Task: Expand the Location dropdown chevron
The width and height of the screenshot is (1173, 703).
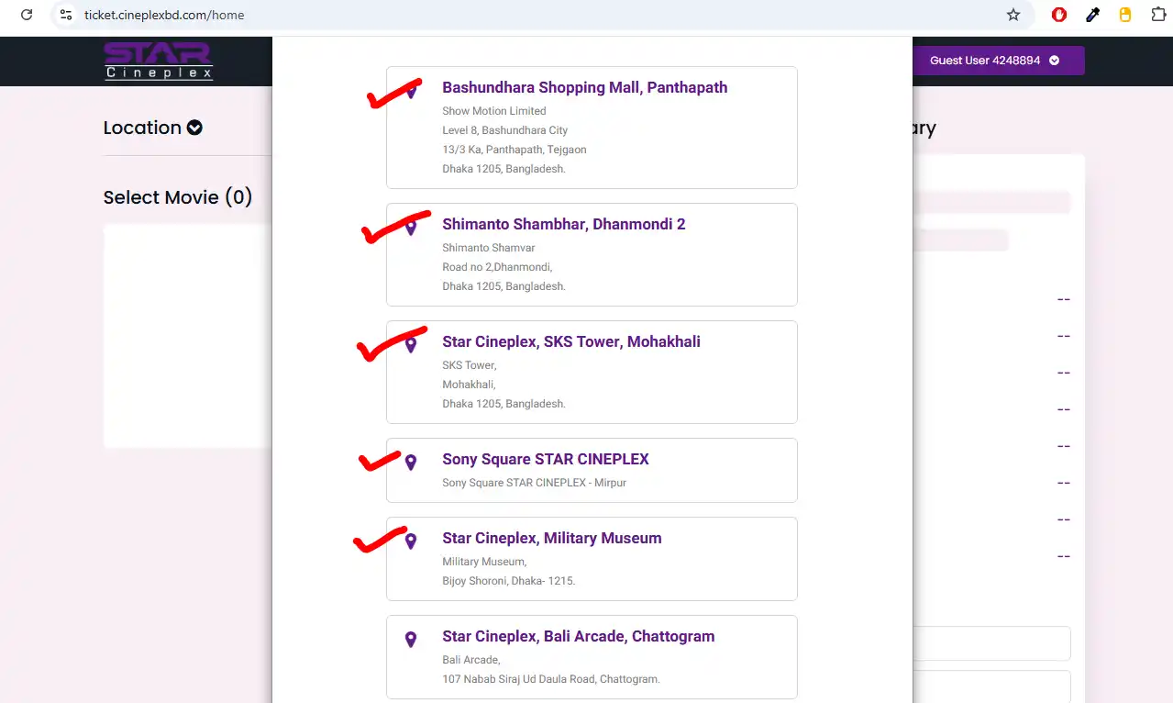Action: pos(194,128)
